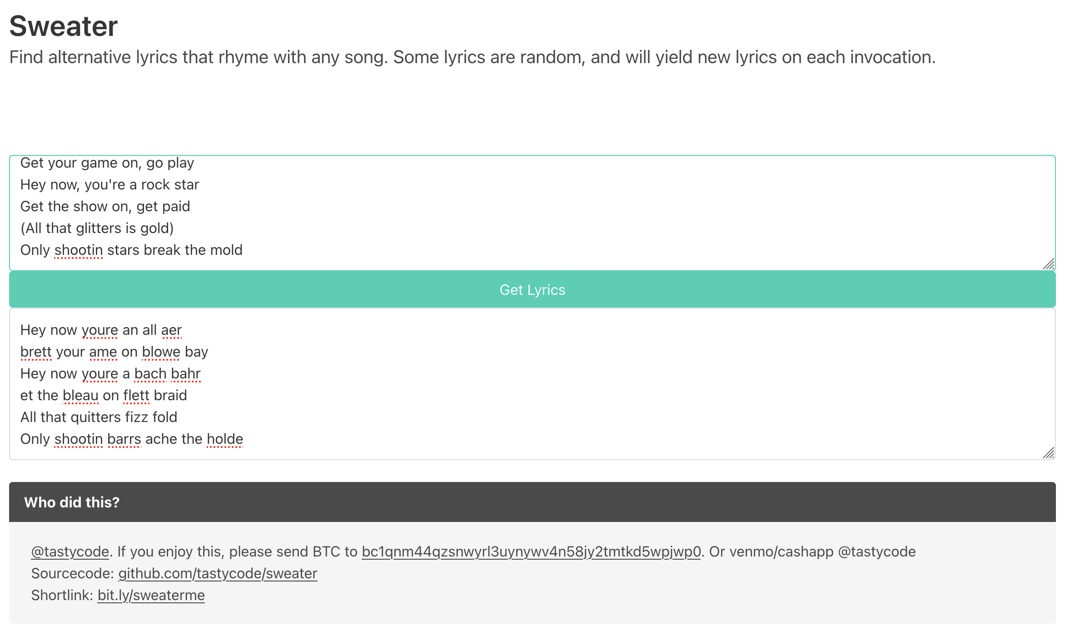Click into the song lyrics input textarea

(532, 213)
